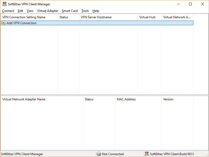Select the Add VPN Connection text
The height and width of the screenshot is (157, 209).
pos(22,23)
